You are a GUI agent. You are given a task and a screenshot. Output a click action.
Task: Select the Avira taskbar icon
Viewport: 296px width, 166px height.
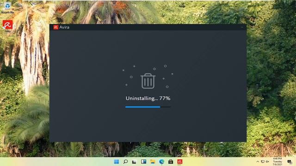click(x=180, y=161)
